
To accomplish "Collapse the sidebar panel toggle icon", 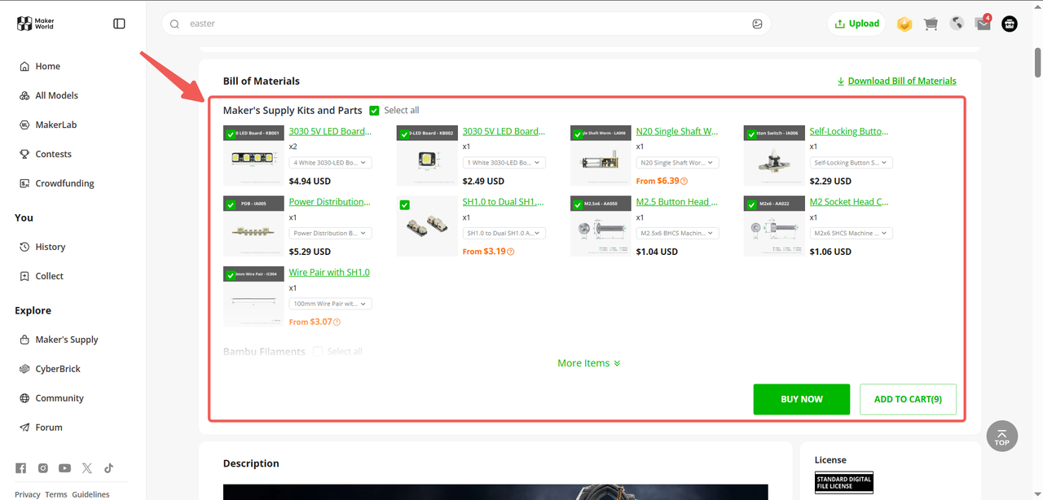I will (x=119, y=24).
